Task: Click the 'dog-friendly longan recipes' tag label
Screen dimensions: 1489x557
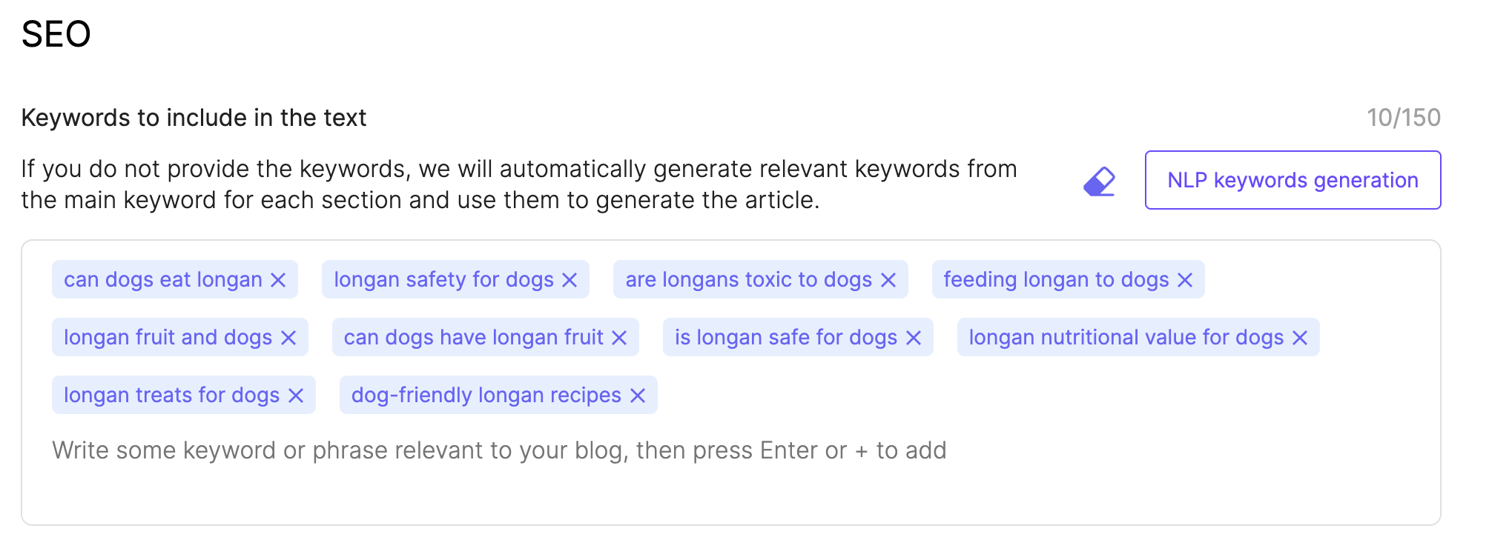Action: pos(486,396)
